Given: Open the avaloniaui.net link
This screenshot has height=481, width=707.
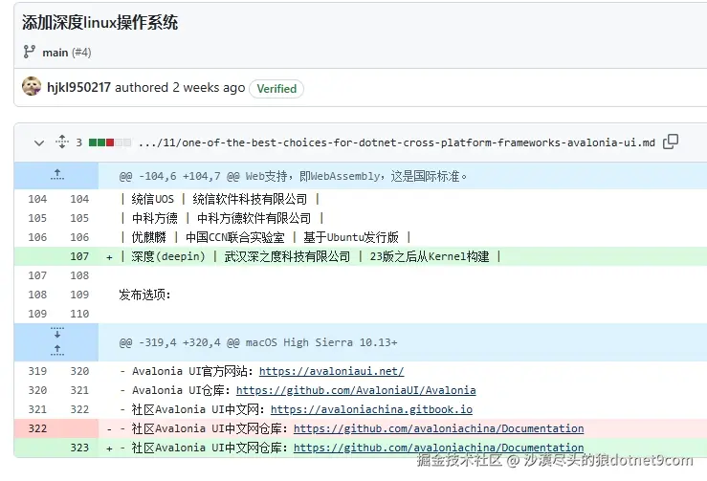Looking at the screenshot, I should click(x=331, y=371).
